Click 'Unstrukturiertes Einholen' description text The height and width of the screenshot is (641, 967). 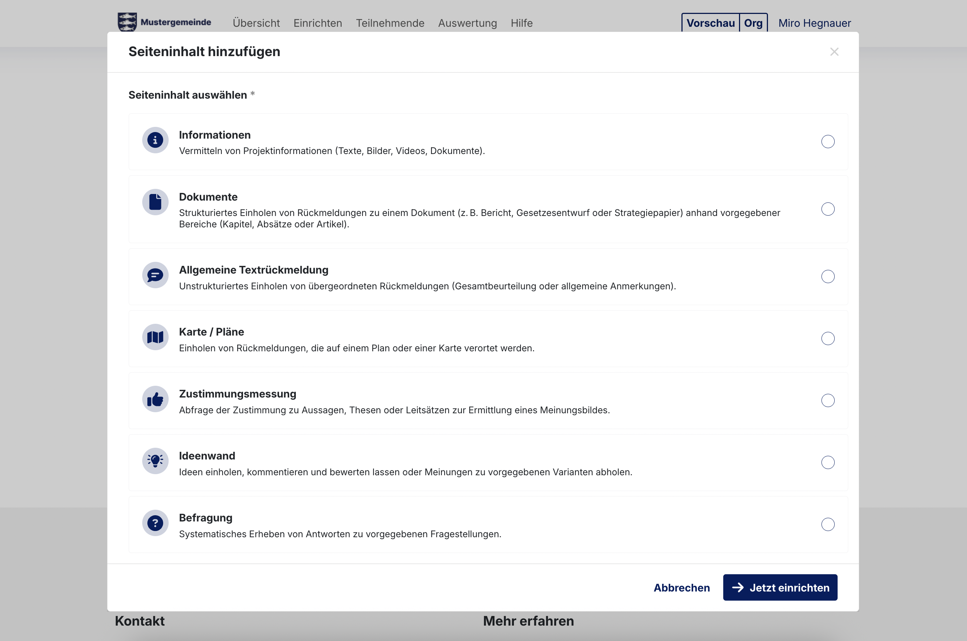pos(427,286)
